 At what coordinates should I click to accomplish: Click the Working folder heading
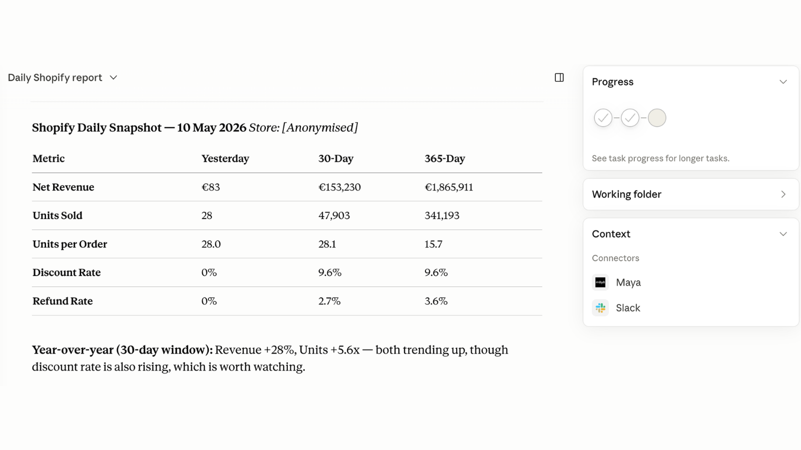pyautogui.click(x=626, y=194)
